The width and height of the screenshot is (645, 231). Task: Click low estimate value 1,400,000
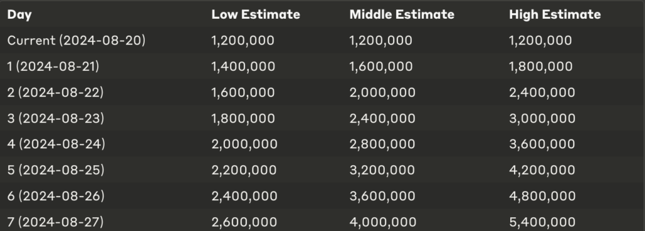click(x=243, y=67)
